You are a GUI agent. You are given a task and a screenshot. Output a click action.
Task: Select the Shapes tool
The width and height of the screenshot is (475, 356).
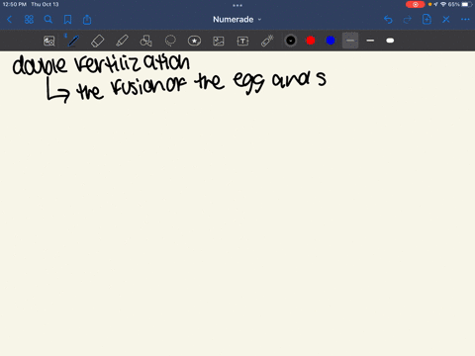point(145,41)
